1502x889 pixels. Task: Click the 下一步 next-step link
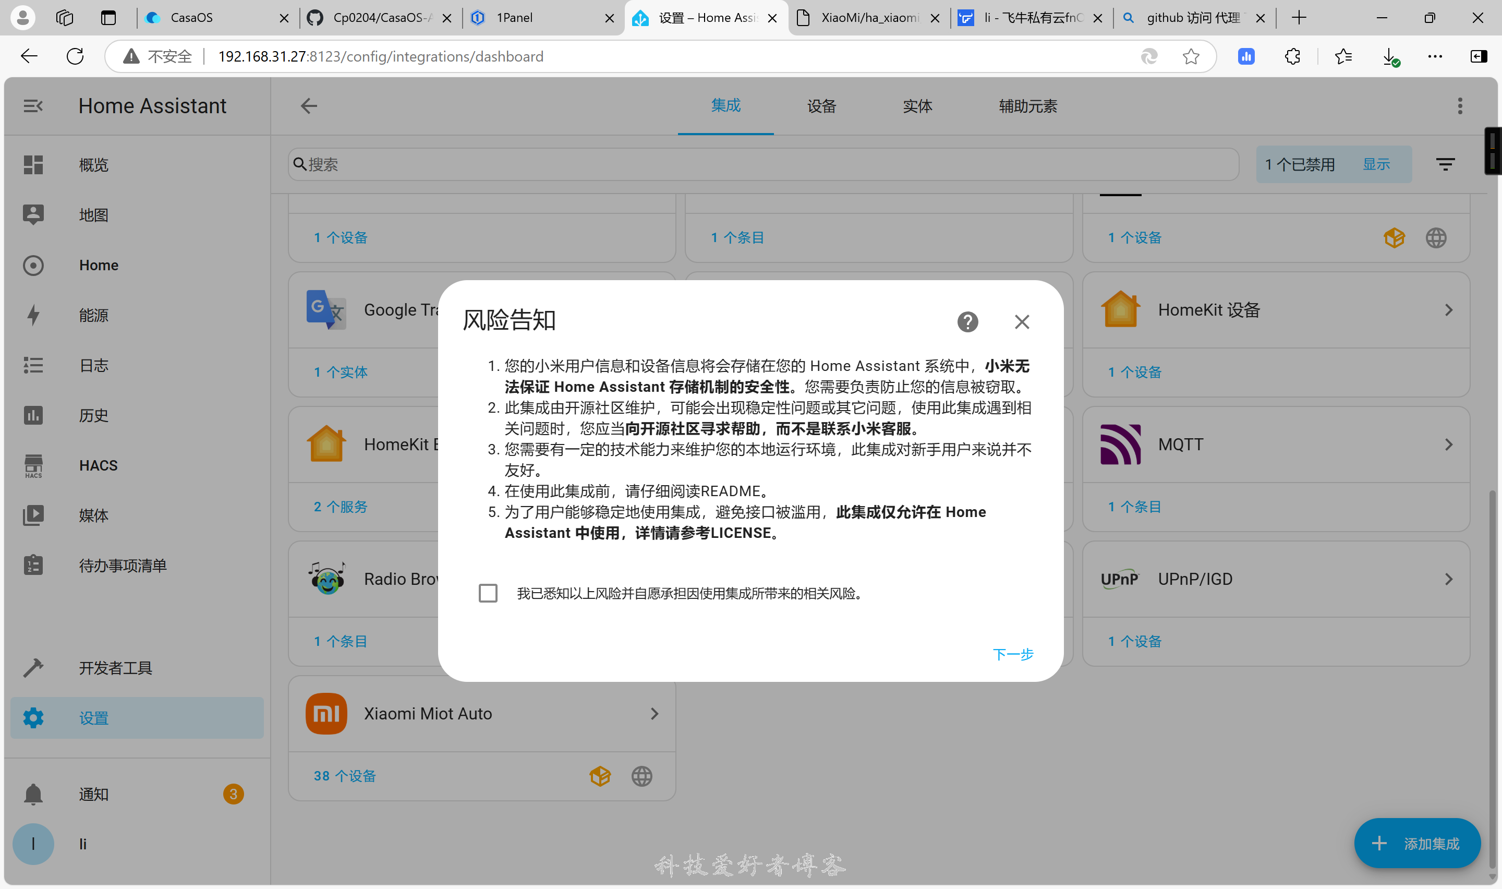click(1013, 654)
